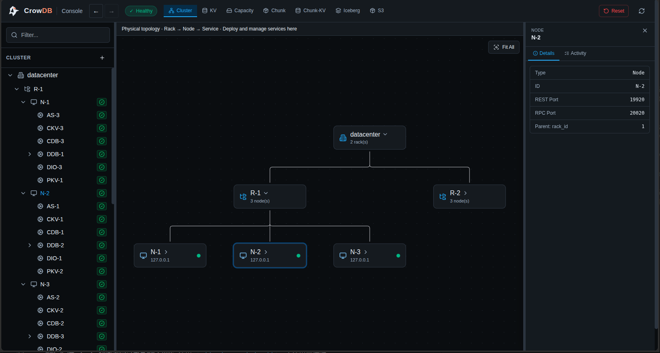This screenshot has width=660, height=353.
Task: Click the monitor icon beside N-3 in tree
Action: [x=34, y=284]
